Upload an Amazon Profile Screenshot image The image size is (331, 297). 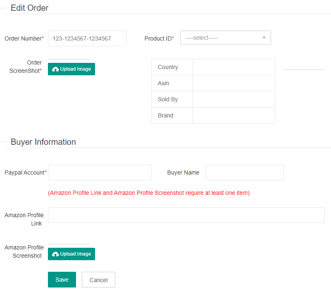click(71, 254)
